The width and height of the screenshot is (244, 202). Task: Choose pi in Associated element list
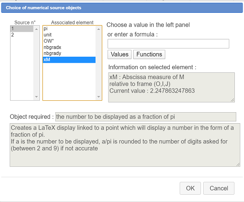69,29
